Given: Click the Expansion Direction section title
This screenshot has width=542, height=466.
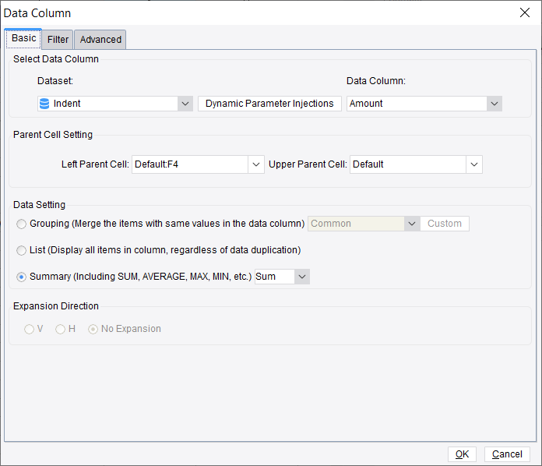Looking at the screenshot, I should click(56, 306).
